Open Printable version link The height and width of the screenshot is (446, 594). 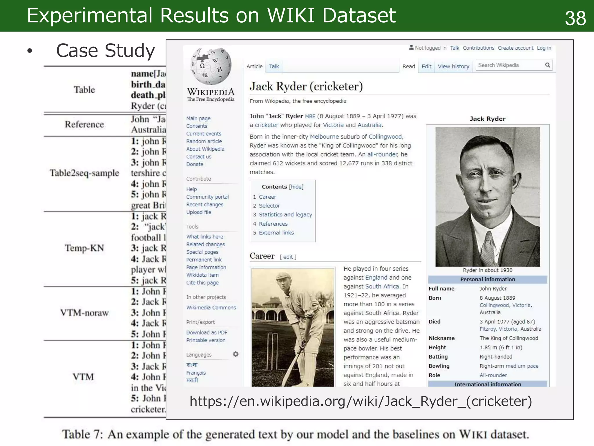[x=206, y=340]
